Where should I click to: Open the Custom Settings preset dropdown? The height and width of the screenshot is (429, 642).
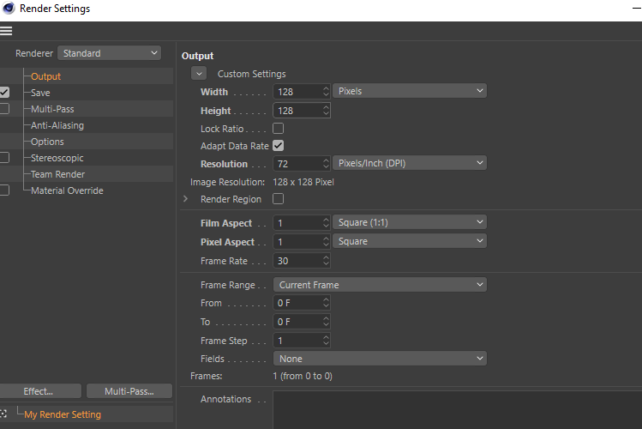click(x=199, y=74)
